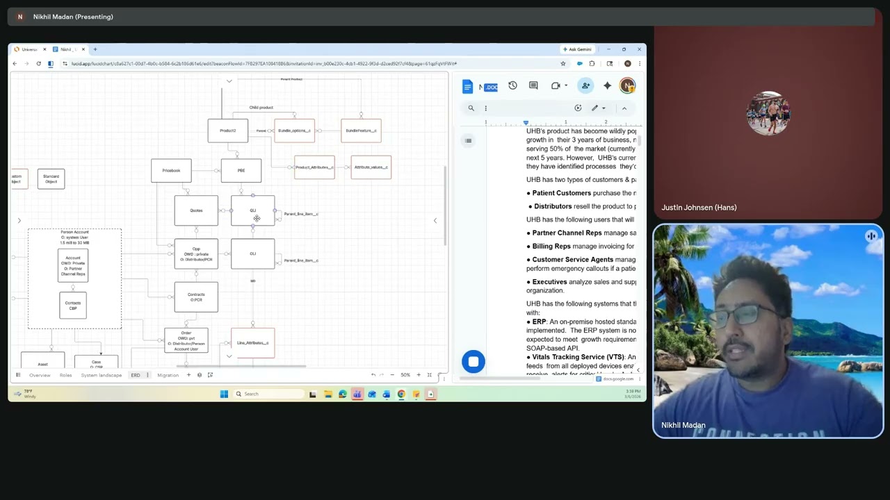Image resolution: width=890 pixels, height=500 pixels.
Task: Select the Quotes entity box
Action: (196, 210)
